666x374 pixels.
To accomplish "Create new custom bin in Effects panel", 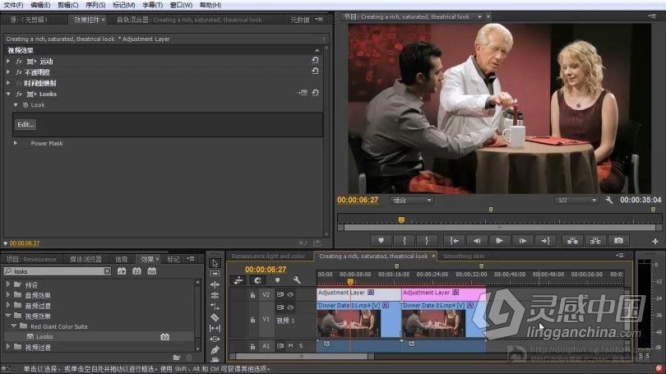I will 177,358.
